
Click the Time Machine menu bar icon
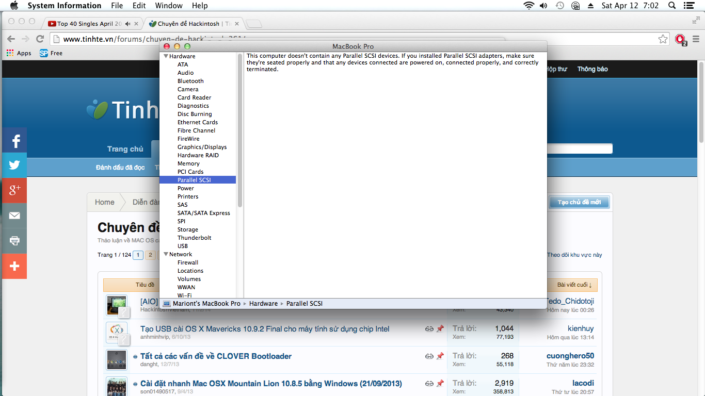pyautogui.click(x=560, y=6)
